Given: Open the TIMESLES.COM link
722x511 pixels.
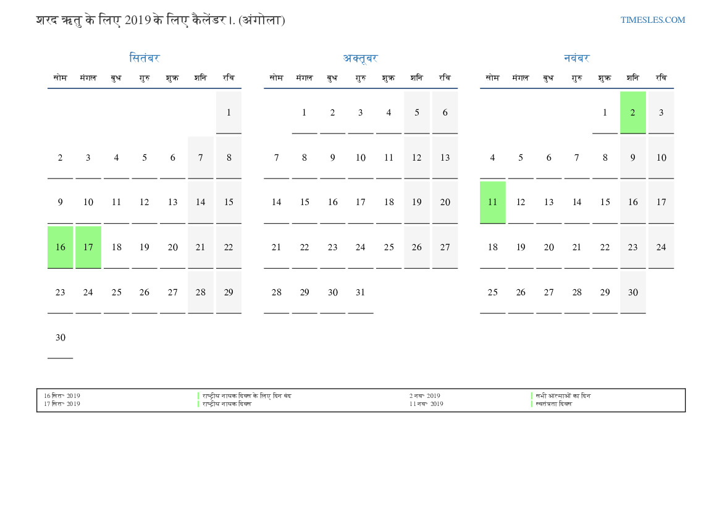Looking at the screenshot, I should [x=652, y=20].
